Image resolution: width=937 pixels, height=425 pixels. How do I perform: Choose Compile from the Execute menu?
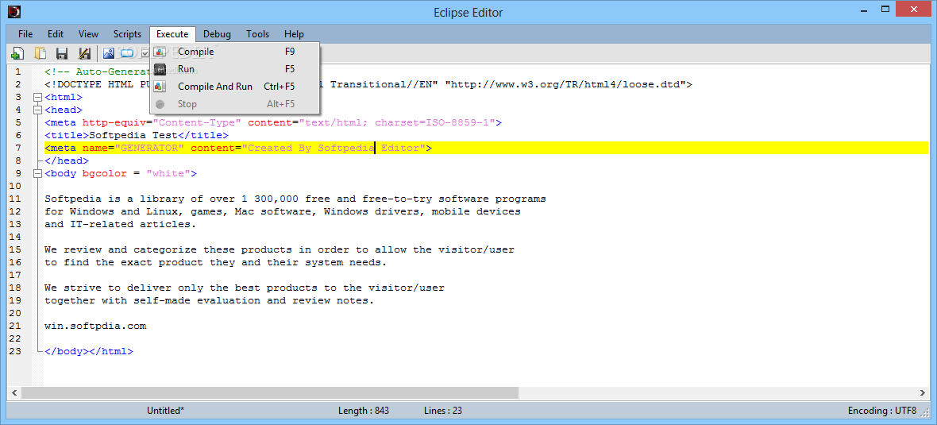click(x=235, y=52)
